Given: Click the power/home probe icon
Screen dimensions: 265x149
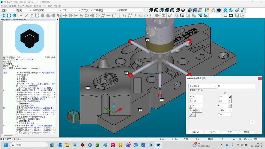Looking at the screenshot, I should point(164,16).
